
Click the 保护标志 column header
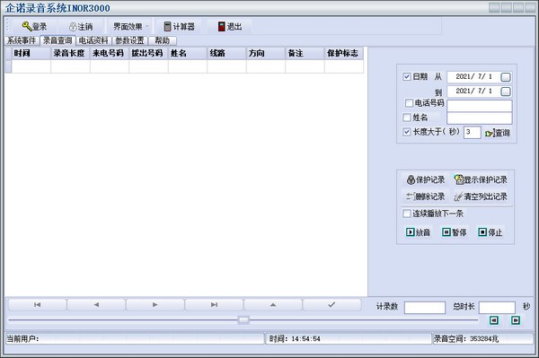coord(344,53)
